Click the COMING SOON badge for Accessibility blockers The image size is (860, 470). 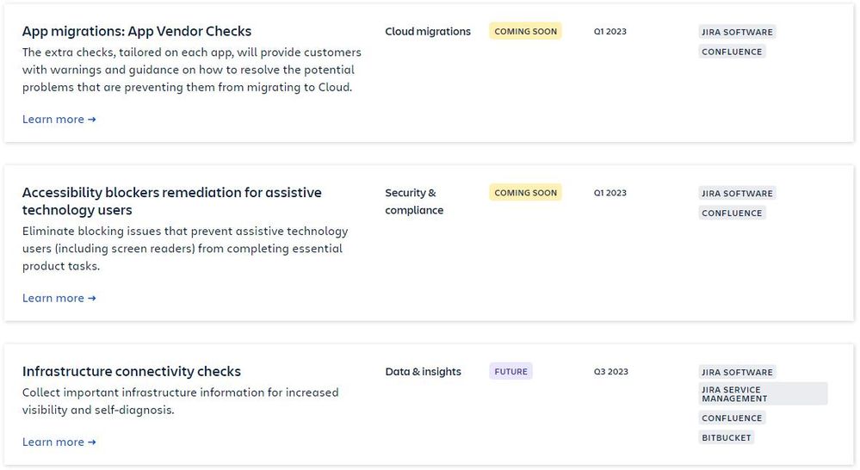[x=525, y=193]
